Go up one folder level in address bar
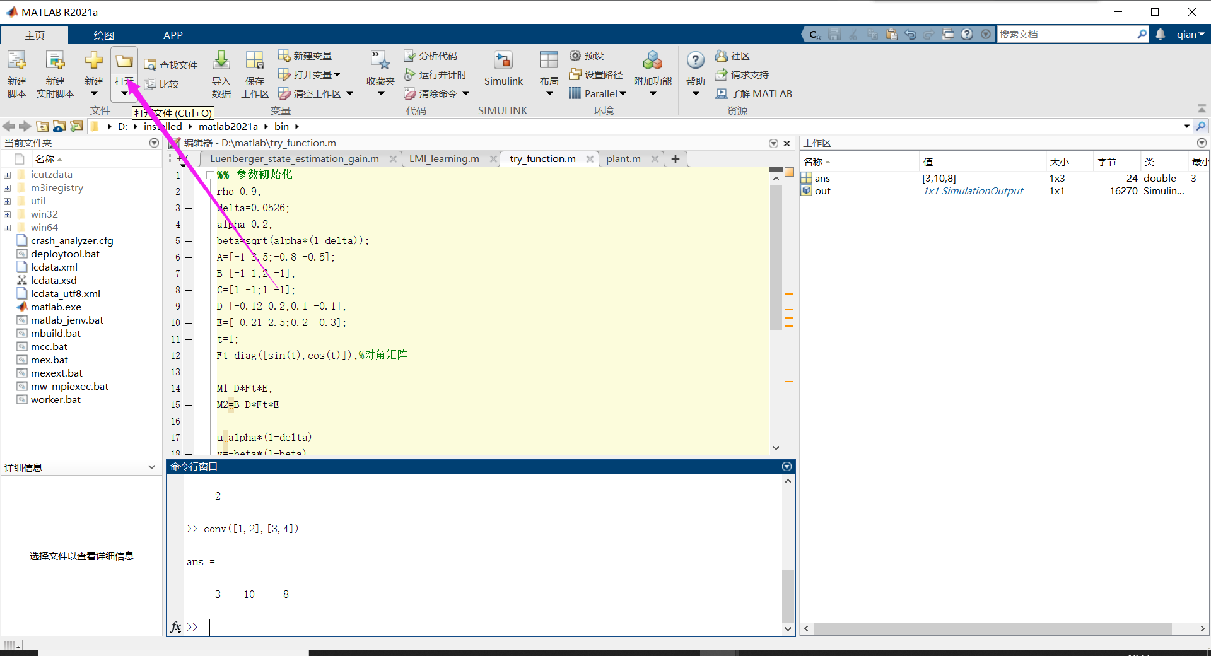Image resolution: width=1211 pixels, height=656 pixels. pos(42,127)
